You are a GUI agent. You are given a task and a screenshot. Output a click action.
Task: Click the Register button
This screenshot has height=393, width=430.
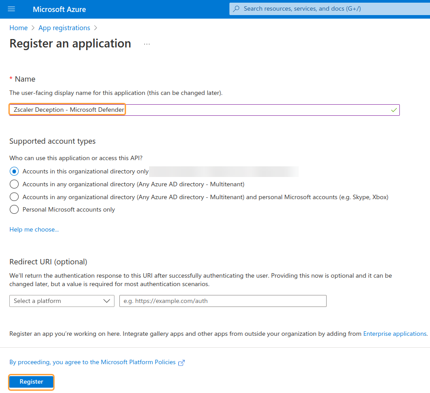click(x=31, y=382)
